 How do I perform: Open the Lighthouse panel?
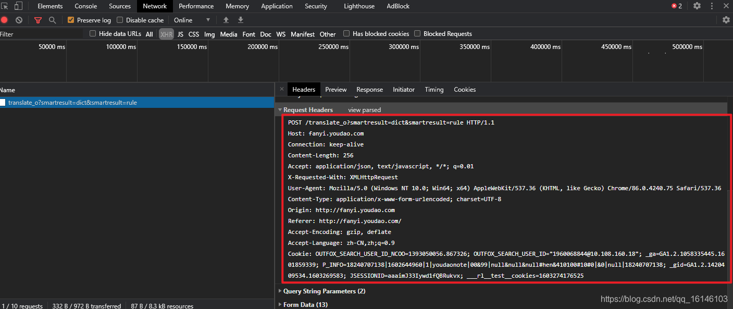(x=359, y=6)
